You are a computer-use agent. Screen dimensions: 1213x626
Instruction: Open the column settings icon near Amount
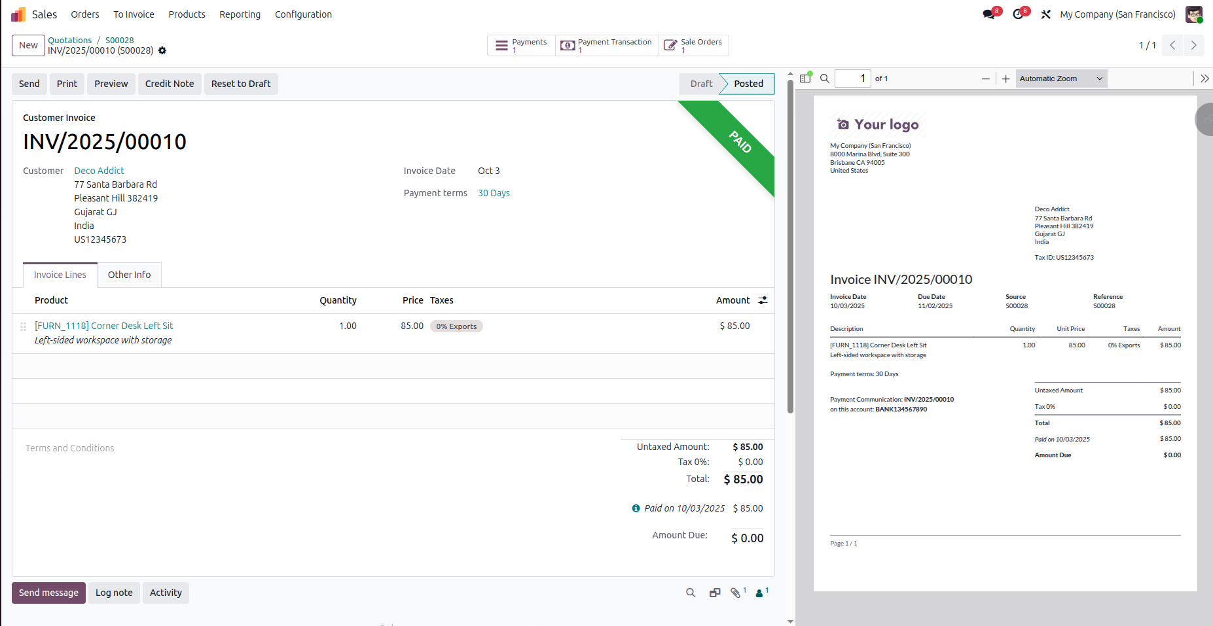[x=763, y=300]
